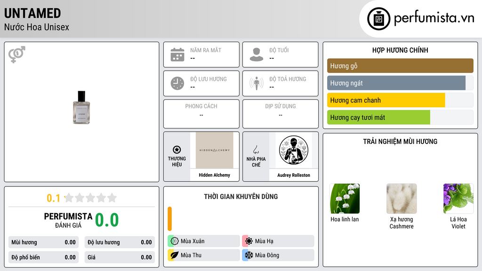Click the perfumista.vn bottle logo
This screenshot has width=482, height=271.
[378, 19]
